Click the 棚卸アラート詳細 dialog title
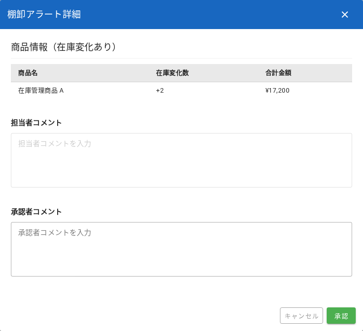 pos(44,15)
